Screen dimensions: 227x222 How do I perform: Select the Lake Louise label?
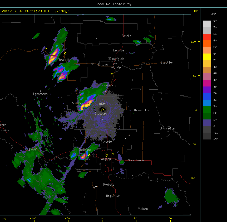[x=5, y=128]
